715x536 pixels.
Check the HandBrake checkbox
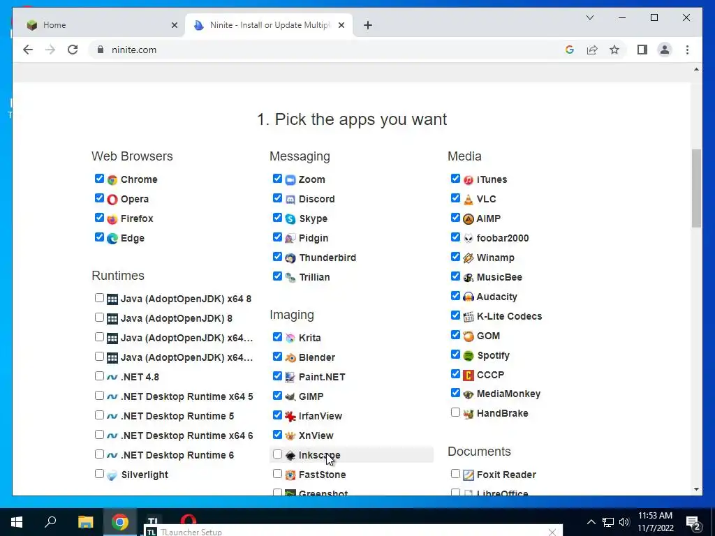tap(455, 412)
